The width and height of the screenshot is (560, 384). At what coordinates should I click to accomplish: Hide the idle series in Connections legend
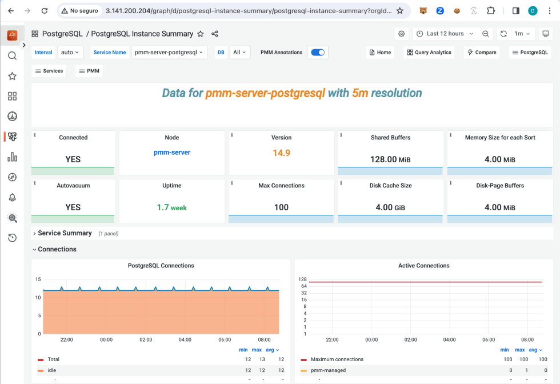51,370
